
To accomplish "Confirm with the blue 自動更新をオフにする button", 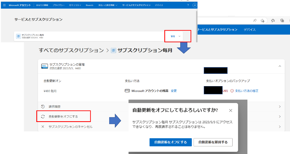I will (x=171, y=142).
